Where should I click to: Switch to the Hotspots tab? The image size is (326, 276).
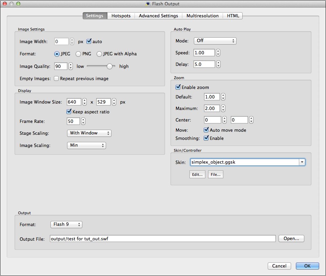click(x=121, y=16)
